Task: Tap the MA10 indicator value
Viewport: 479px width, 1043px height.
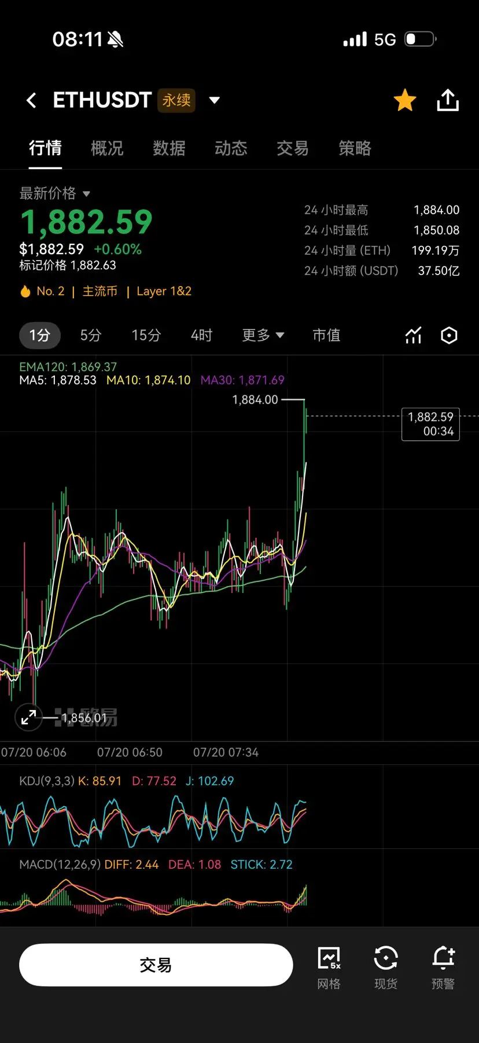Action: click(148, 380)
